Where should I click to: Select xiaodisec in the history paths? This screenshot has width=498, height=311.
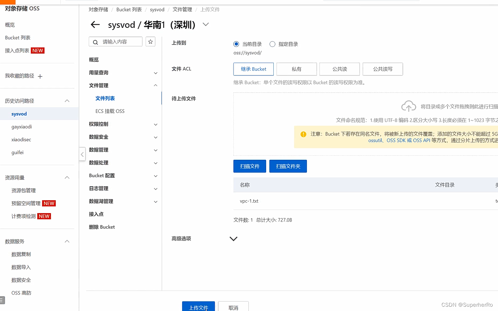point(21,140)
